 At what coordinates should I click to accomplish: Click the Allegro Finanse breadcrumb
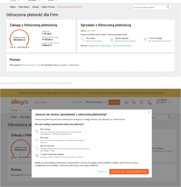(x=48, y=7)
